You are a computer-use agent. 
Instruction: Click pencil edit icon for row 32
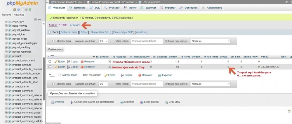pyautogui.click(x=56, y=61)
